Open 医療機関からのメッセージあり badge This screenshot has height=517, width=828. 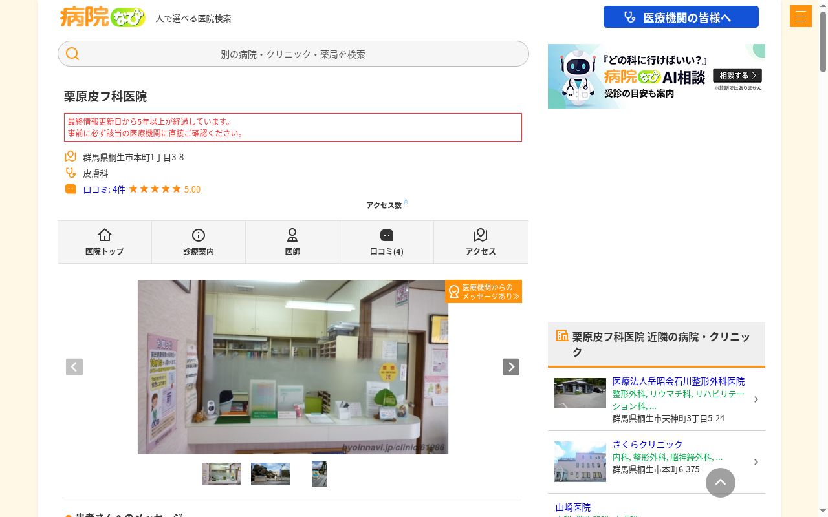pyautogui.click(x=483, y=291)
